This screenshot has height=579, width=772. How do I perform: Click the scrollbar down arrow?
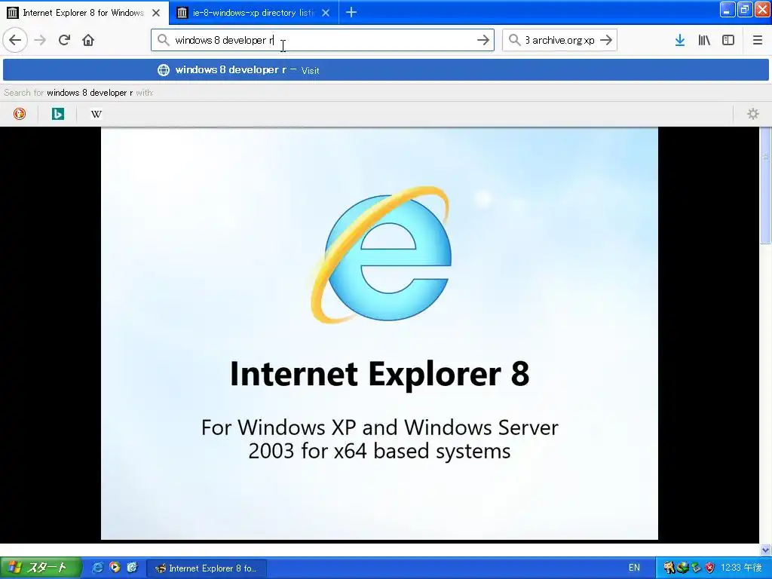click(x=765, y=550)
